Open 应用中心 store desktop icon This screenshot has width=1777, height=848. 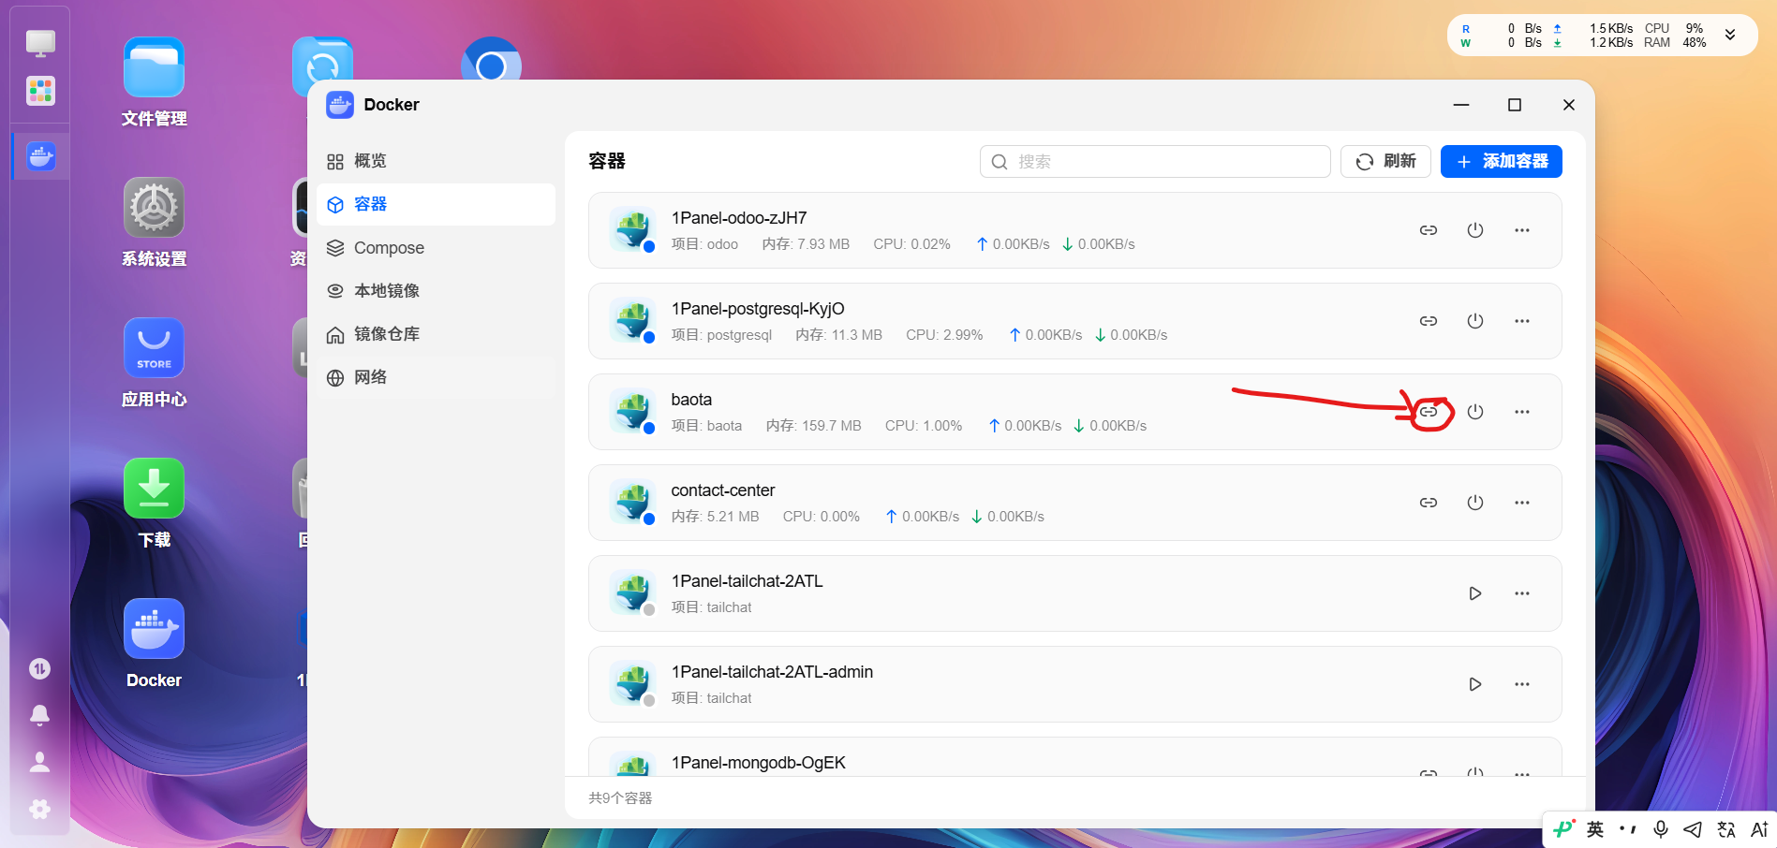[154, 363]
